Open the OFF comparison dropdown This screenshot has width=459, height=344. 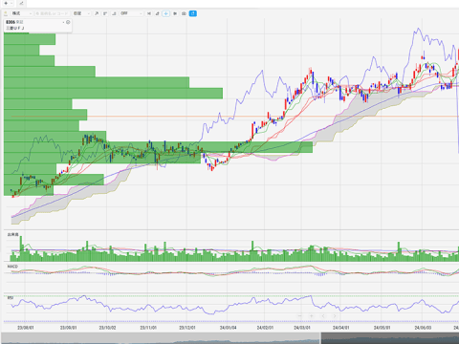pos(131,13)
